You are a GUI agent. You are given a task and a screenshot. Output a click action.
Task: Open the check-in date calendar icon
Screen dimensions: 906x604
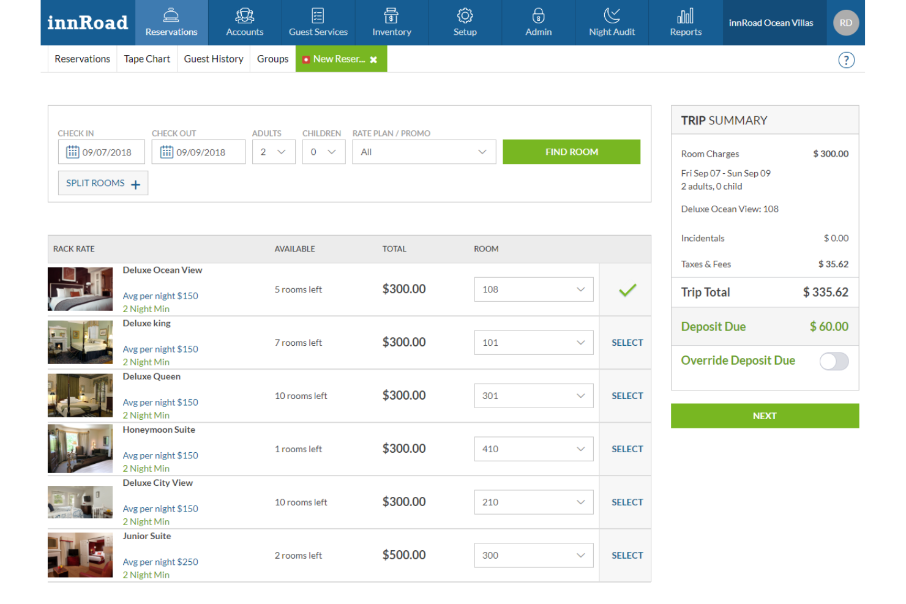[73, 151]
